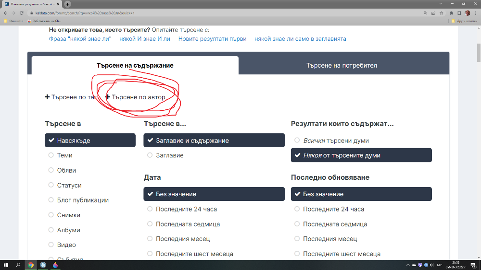Open link Новите резултати първи
This screenshot has height=270, width=481.
tap(212, 39)
